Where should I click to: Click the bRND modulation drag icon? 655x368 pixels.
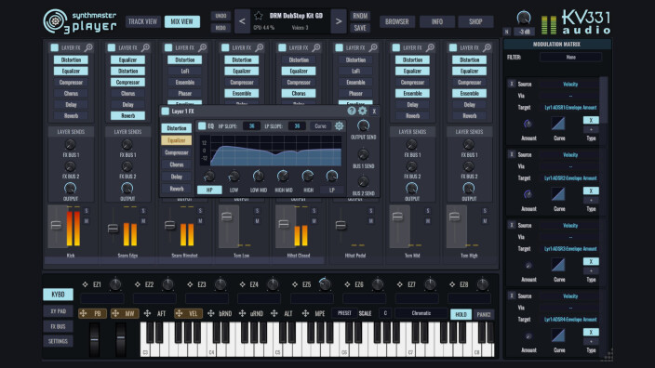211,313
